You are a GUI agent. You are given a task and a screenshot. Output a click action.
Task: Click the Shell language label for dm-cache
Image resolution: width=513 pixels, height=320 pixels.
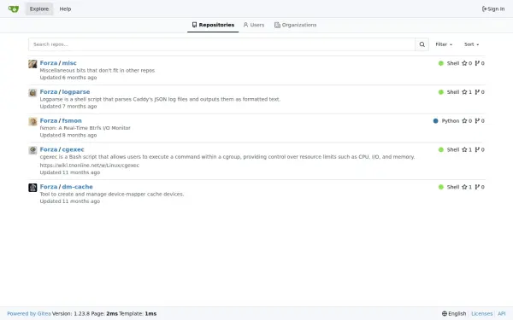(x=453, y=187)
